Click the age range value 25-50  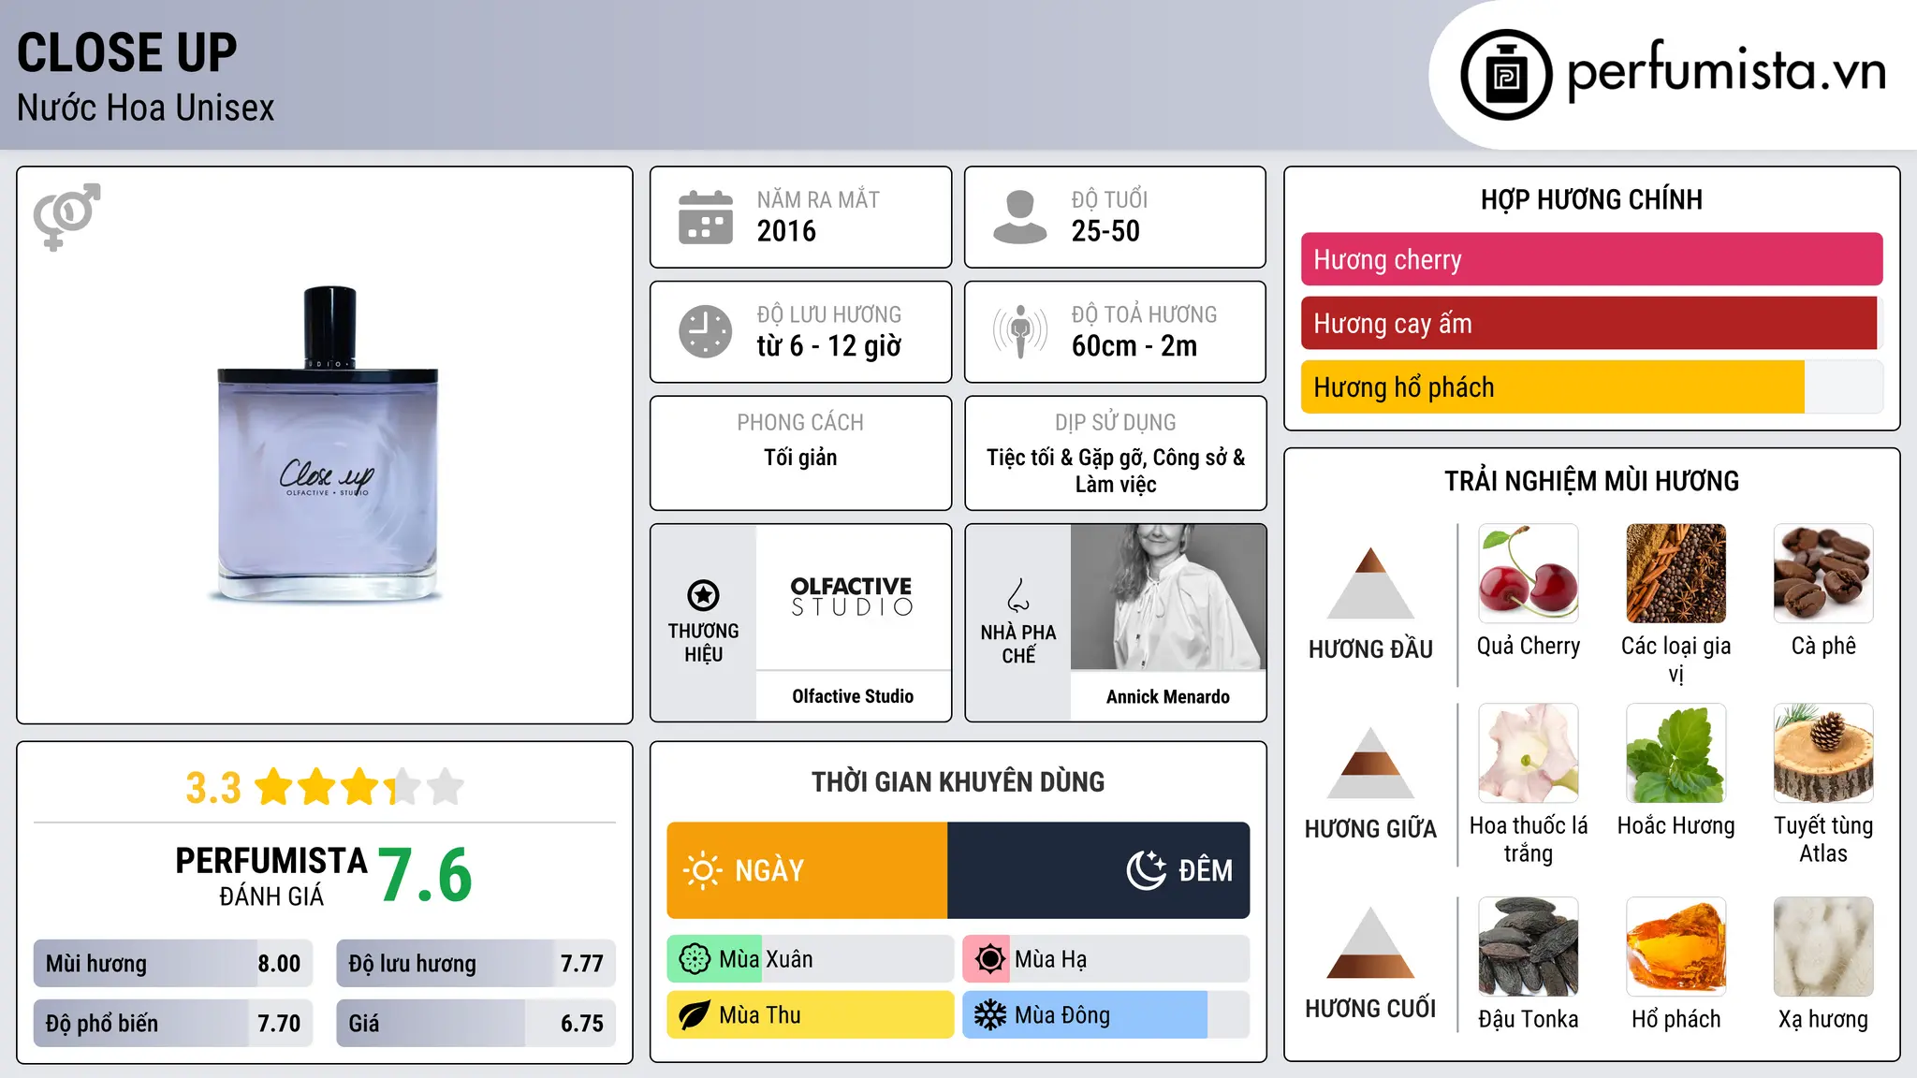[x=1105, y=231]
